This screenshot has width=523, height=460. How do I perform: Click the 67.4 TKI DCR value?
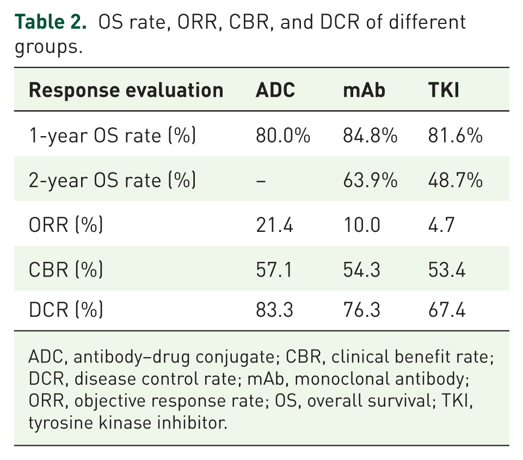pos(447,310)
